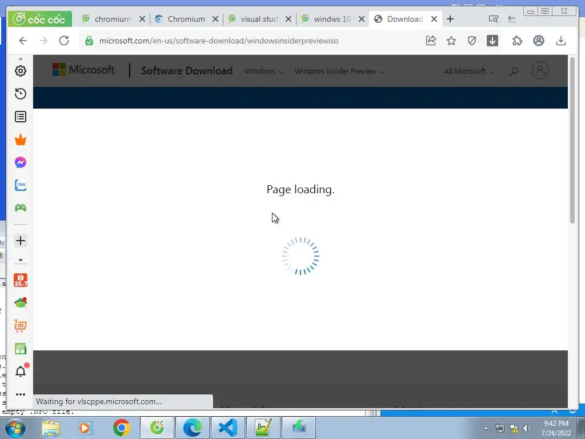
Task: Open the orange crown sidebar icon
Action: (x=21, y=139)
